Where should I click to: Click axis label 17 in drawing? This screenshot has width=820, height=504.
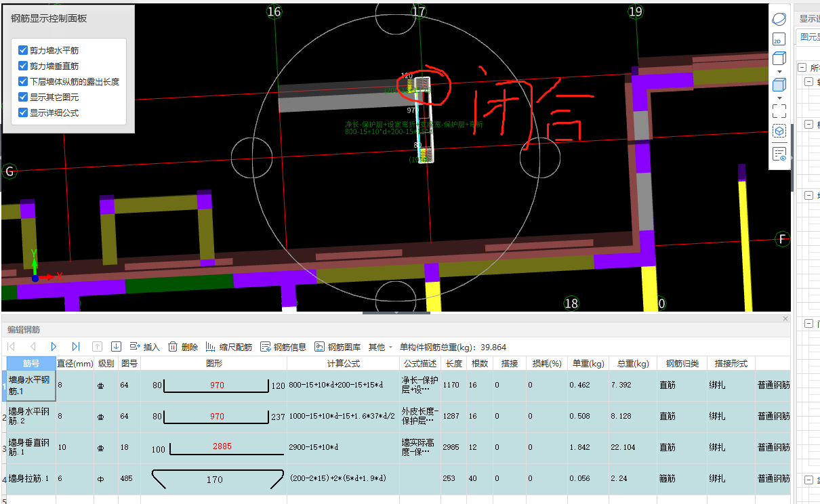pyautogui.click(x=419, y=12)
